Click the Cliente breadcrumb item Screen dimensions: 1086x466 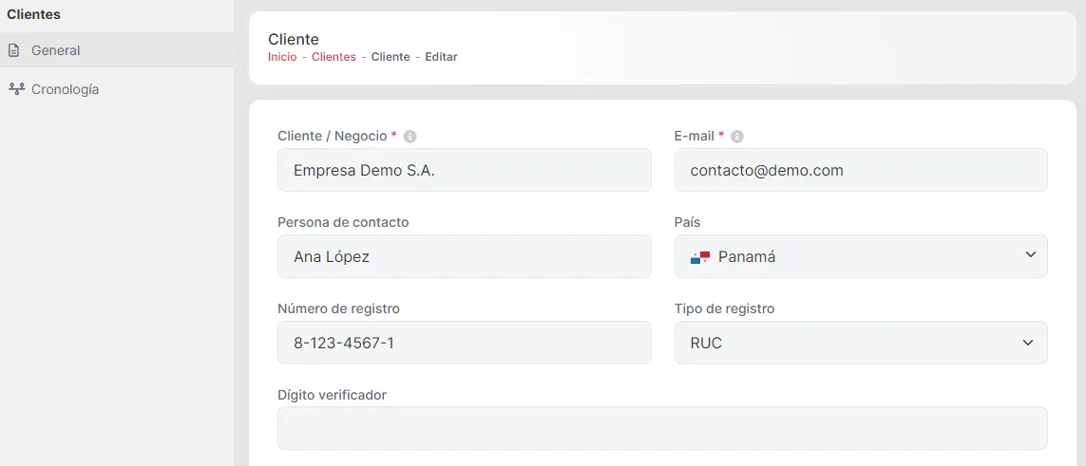391,57
